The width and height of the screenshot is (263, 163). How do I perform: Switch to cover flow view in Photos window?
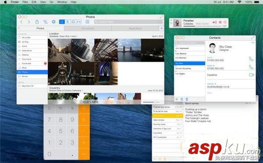78,22
